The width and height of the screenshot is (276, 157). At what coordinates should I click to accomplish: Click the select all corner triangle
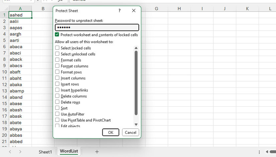[x=6, y=9]
